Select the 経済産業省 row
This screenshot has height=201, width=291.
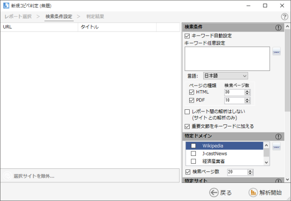point(224,161)
